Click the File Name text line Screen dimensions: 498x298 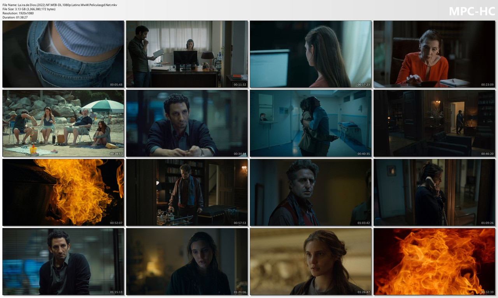pyautogui.click(x=60, y=5)
